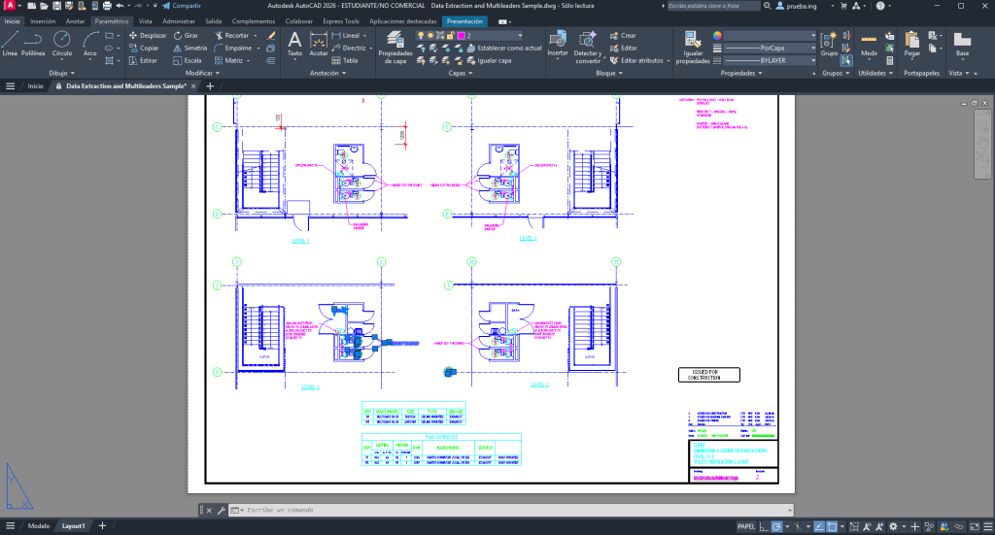Click the Pegar clipboard icon
Image resolution: width=995 pixels, height=535 pixels.
point(911,43)
